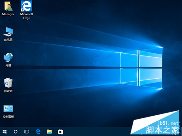The width and height of the screenshot is (182, 136).
Task: Open Task View on the taskbar
Action: [x=27, y=132]
